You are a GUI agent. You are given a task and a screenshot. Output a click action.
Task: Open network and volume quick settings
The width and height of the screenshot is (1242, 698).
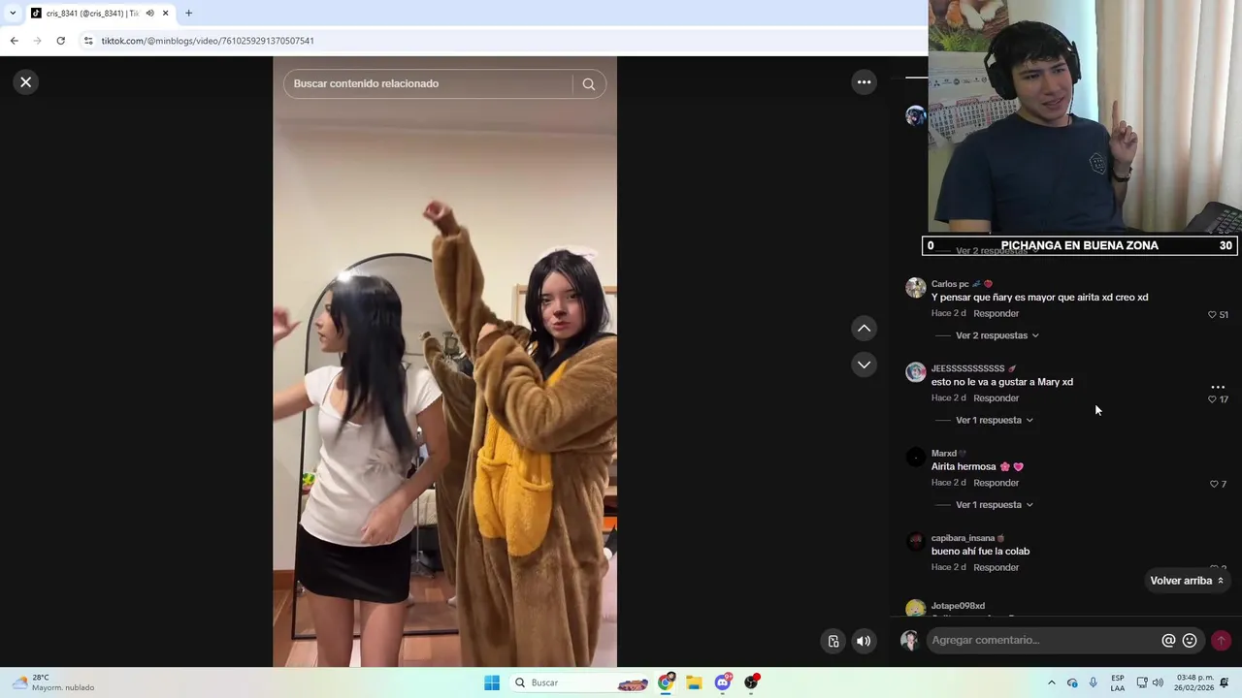pyautogui.click(x=1150, y=682)
